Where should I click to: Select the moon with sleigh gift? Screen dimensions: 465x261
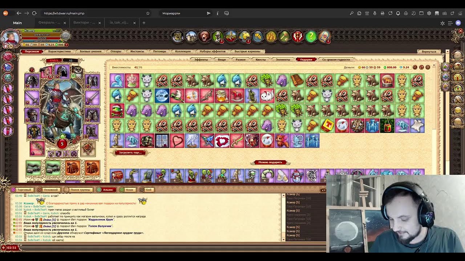pyautogui.click(x=162, y=96)
